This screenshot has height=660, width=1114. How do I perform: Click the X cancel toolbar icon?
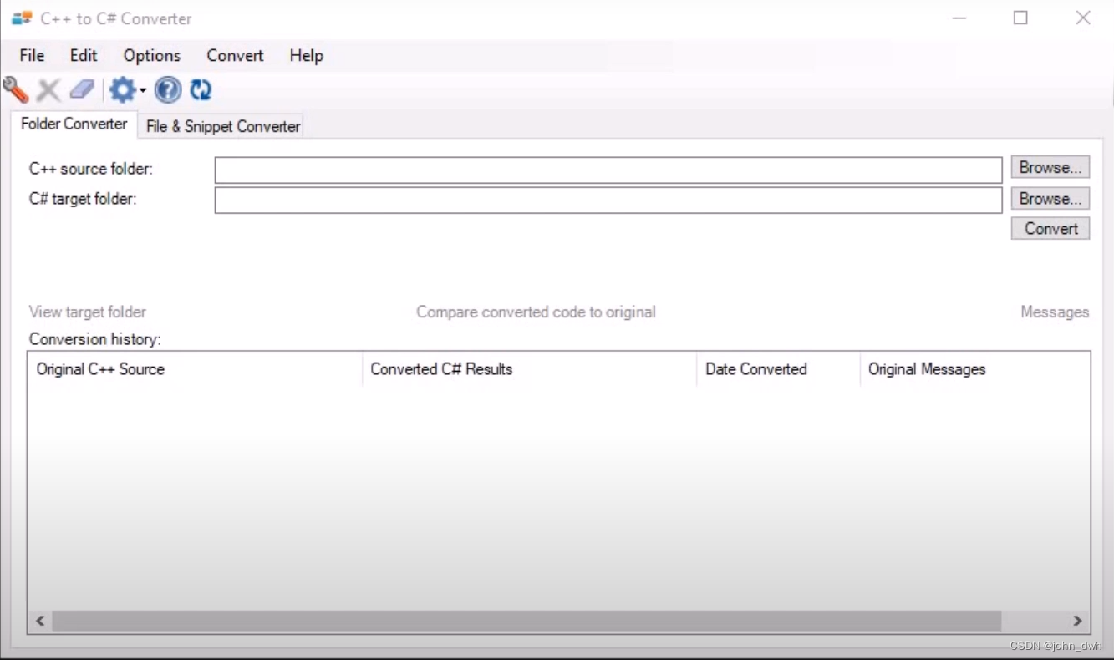point(48,89)
